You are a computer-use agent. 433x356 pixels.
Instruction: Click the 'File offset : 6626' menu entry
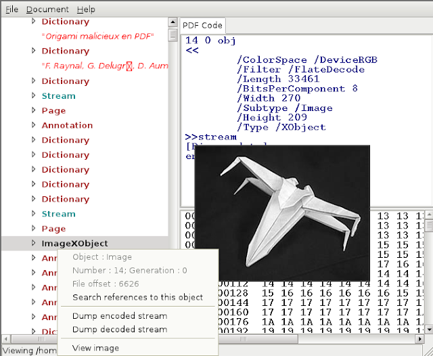click(x=106, y=284)
